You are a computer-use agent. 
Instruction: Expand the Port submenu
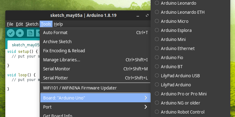[x=95, y=107]
